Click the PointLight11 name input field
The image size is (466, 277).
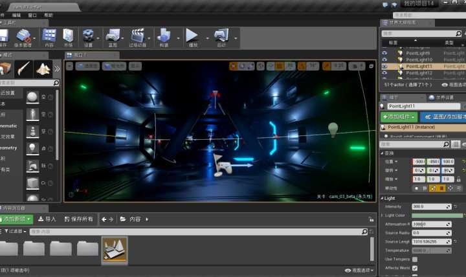(423, 106)
